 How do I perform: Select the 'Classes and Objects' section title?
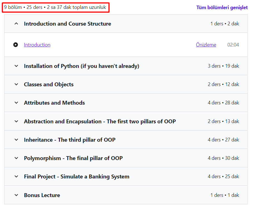[49, 84]
